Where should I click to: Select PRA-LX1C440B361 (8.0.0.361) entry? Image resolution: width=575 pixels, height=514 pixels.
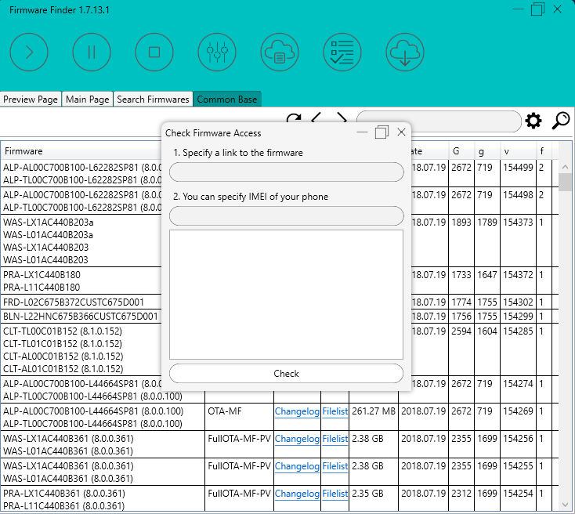[64, 494]
